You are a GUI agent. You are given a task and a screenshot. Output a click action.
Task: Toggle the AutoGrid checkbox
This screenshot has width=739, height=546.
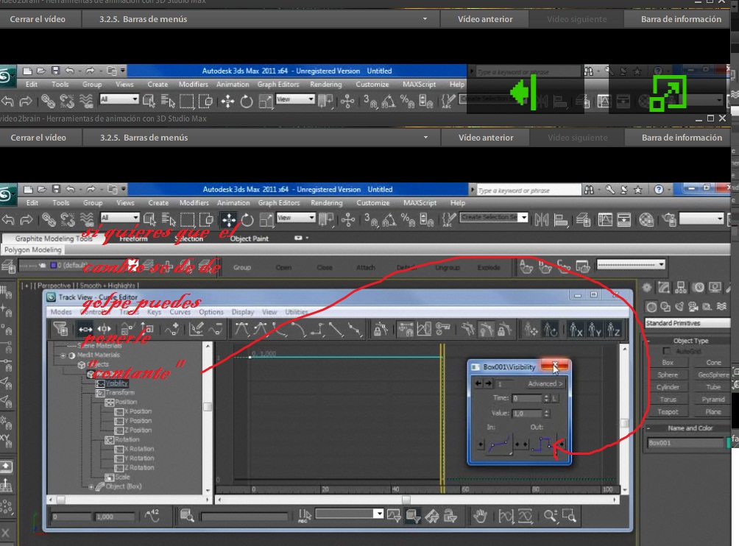point(666,351)
